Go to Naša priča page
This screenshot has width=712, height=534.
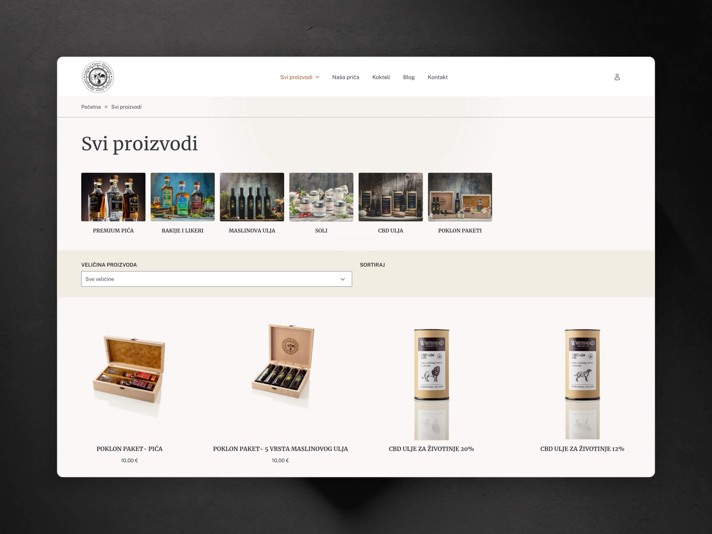click(x=346, y=77)
